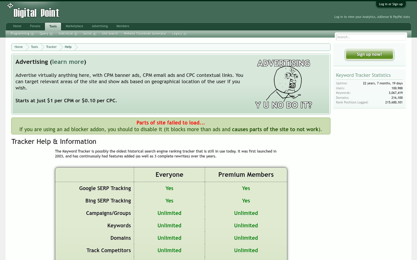Image resolution: width=417 pixels, height=260 pixels.
Task: Navigate to Tracker via the breadcrumb trail
Action: (x=51, y=47)
